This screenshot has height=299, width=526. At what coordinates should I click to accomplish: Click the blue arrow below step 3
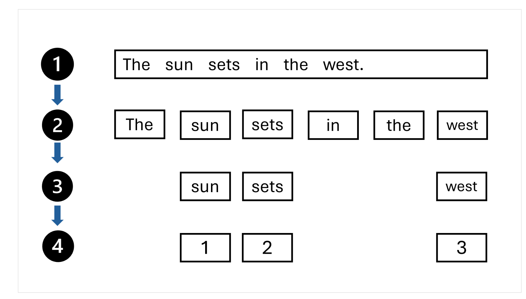[x=57, y=215]
